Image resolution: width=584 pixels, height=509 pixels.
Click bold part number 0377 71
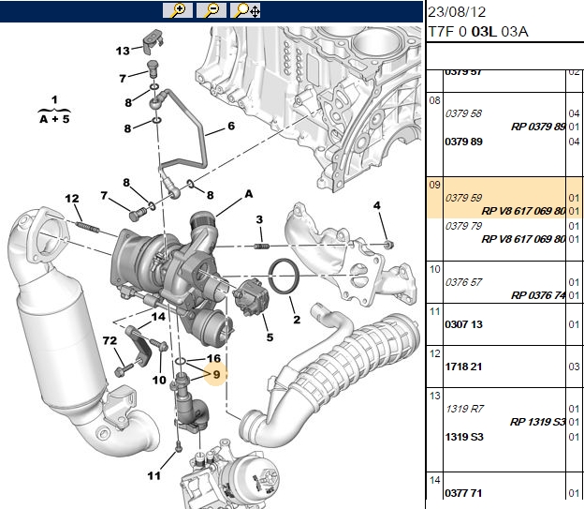pyautogui.click(x=463, y=493)
